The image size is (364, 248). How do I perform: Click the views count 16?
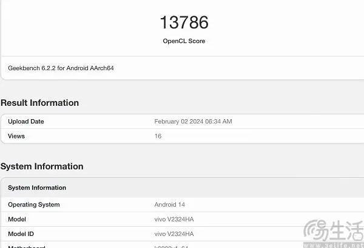point(158,136)
